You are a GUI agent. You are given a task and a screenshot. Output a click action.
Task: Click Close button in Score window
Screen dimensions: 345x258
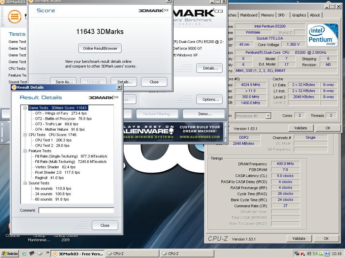(154, 82)
